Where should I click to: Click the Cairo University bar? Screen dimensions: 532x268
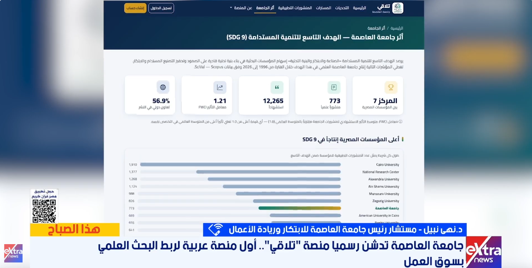click(240, 164)
